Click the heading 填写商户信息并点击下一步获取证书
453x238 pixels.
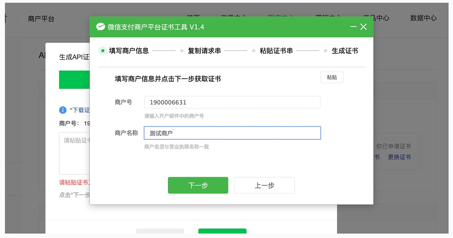coord(168,79)
